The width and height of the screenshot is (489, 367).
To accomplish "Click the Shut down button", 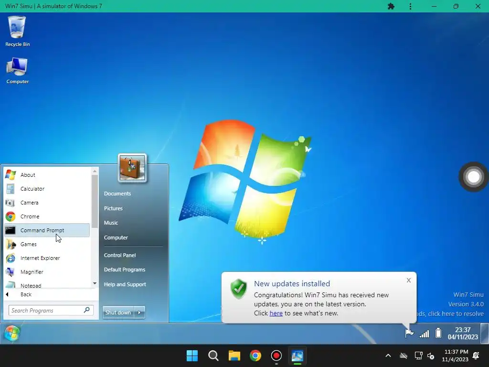I will pos(118,313).
